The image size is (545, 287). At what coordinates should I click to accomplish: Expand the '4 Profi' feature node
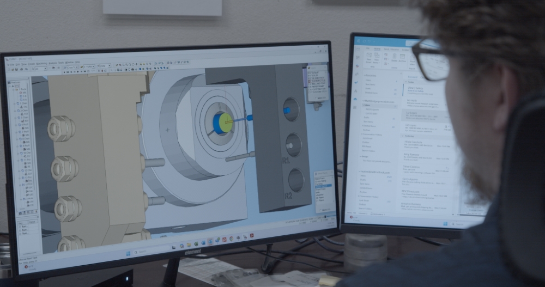tap(16, 125)
